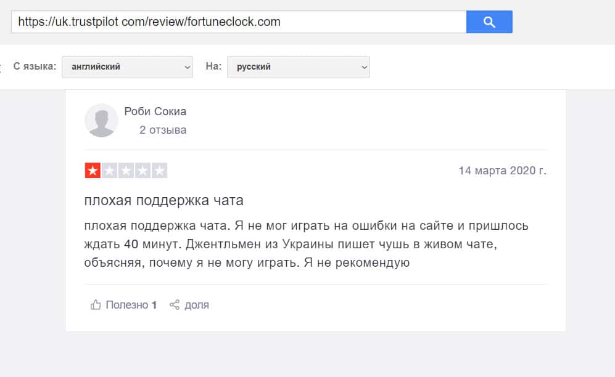
Task: Click the share icon beside доля
Action: (x=175, y=304)
